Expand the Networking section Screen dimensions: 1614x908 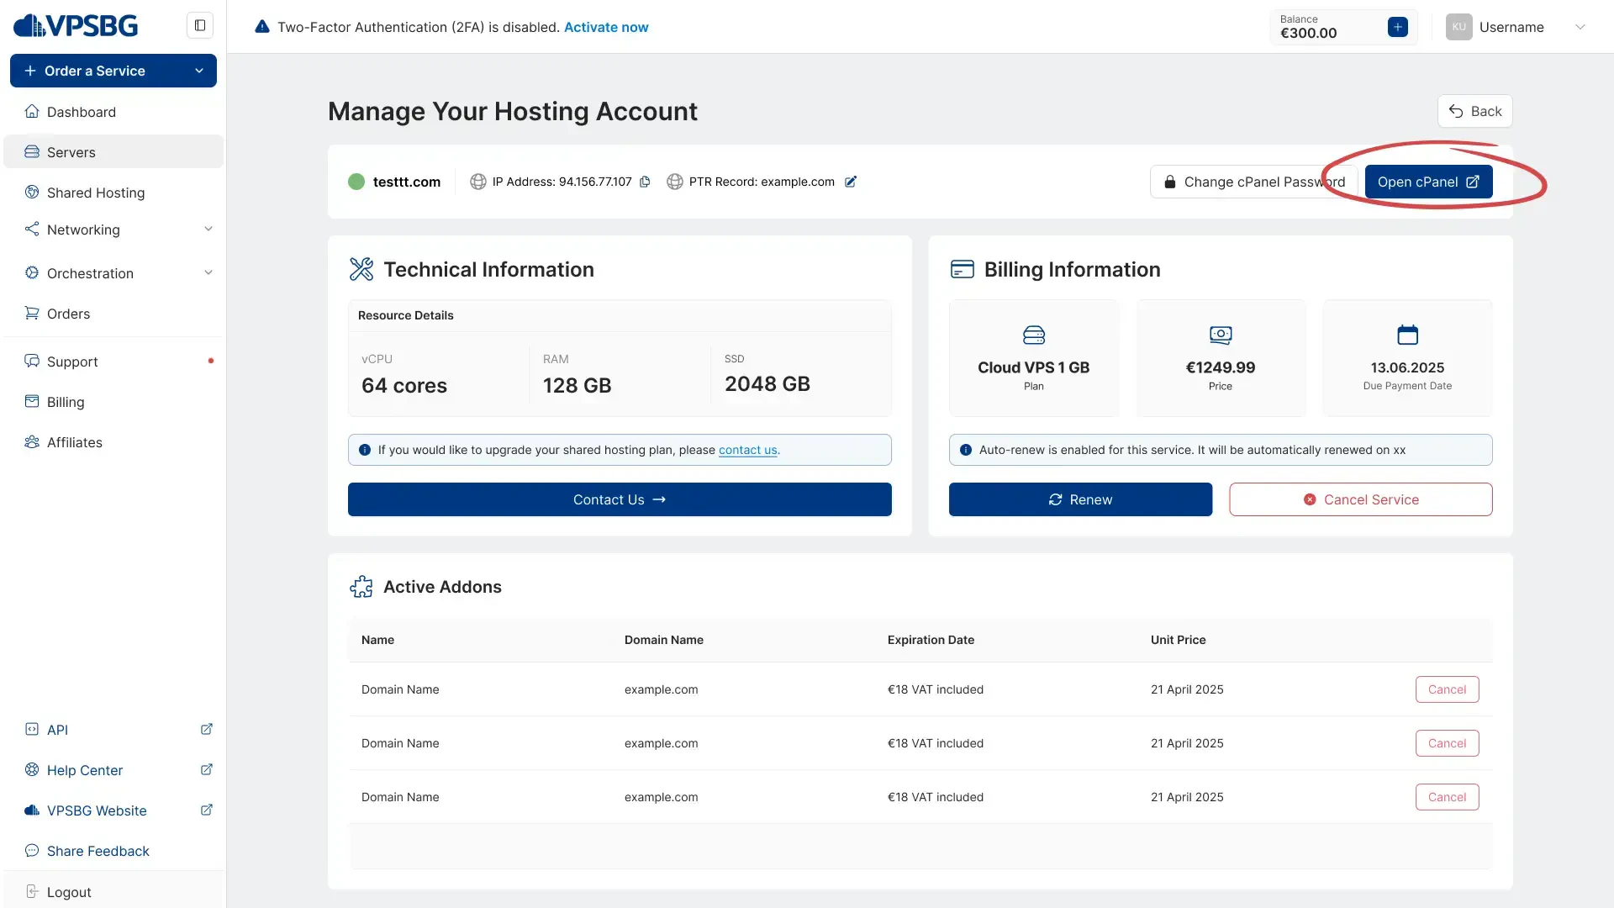pyautogui.click(x=208, y=229)
